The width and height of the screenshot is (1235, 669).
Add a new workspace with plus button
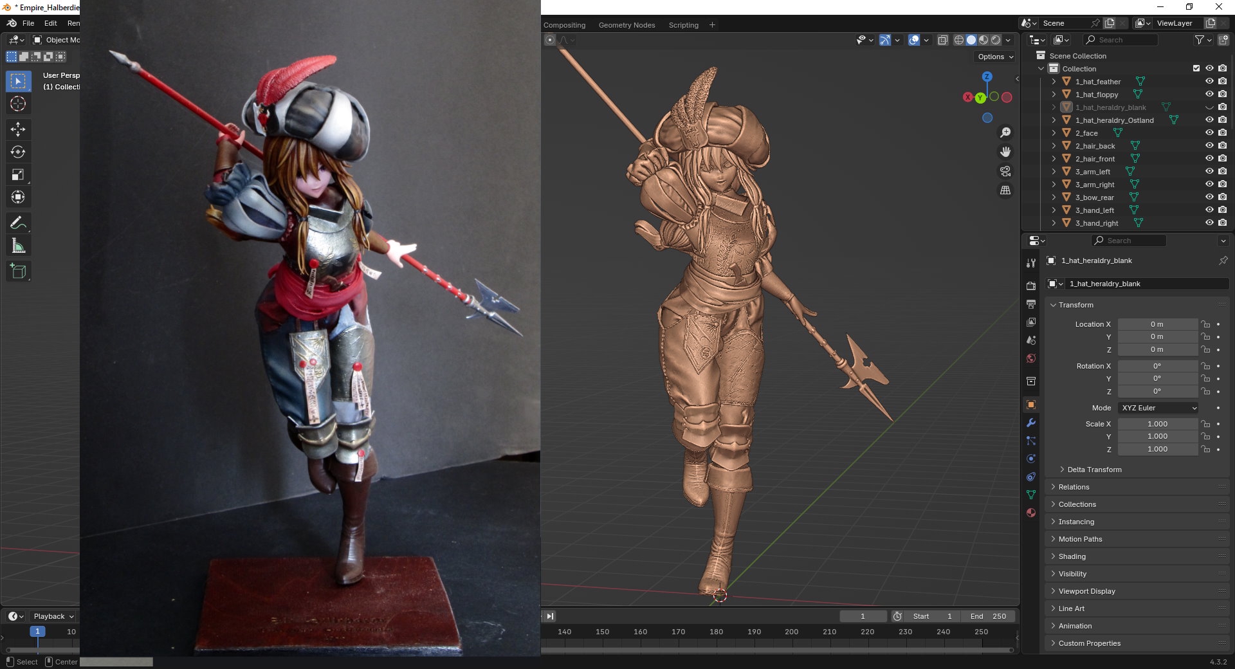712,25
